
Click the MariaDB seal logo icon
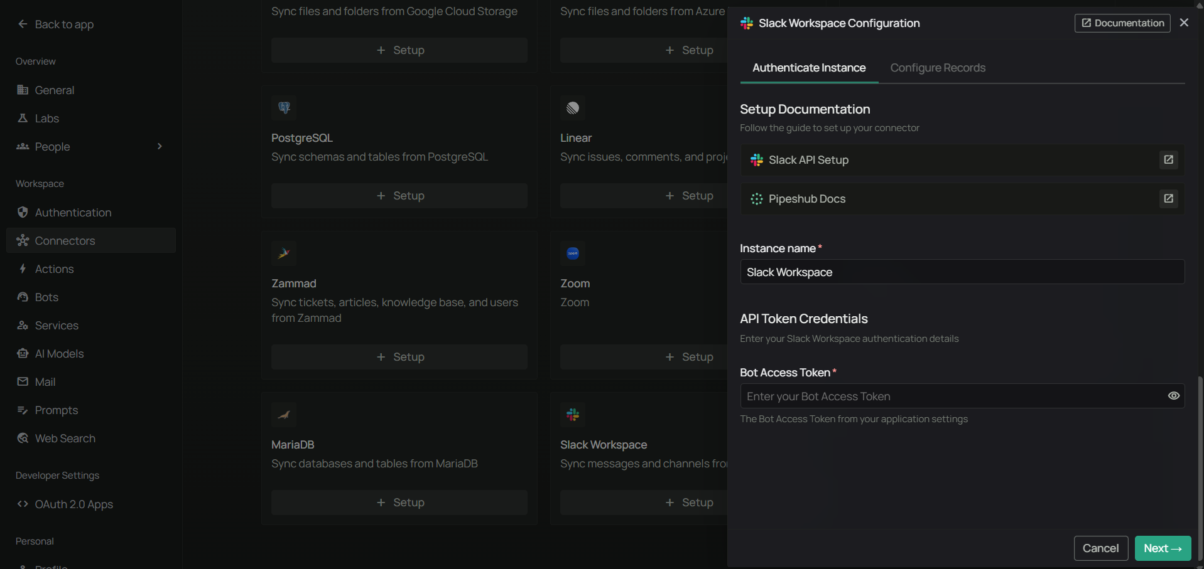[284, 415]
